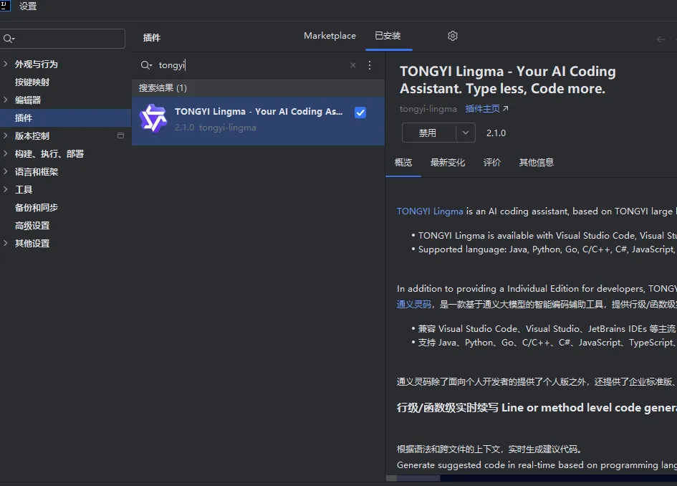The width and height of the screenshot is (677, 486).
Task: Select 高级设置 in settings tree
Action: point(32,226)
